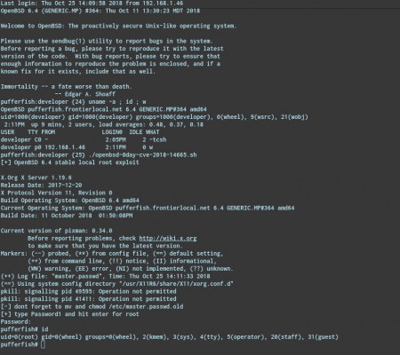The height and width of the screenshot is (355, 400).
Task: Click the uid=1000(developer) output line
Action: pyautogui.click(x=155, y=117)
